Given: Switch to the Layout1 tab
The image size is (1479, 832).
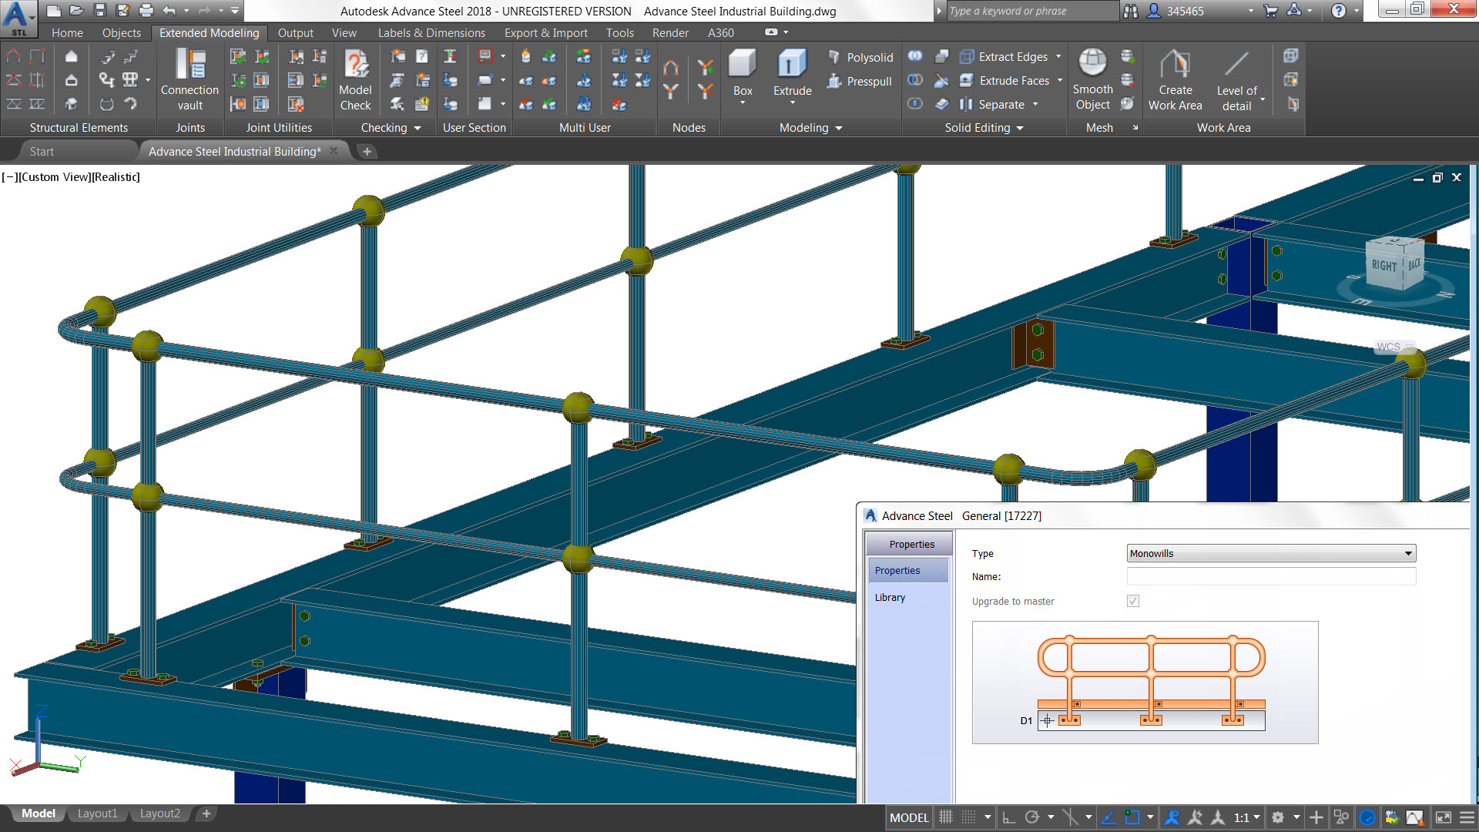Looking at the screenshot, I should 97,814.
